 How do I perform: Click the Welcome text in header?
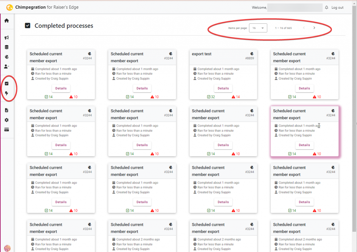point(259,8)
